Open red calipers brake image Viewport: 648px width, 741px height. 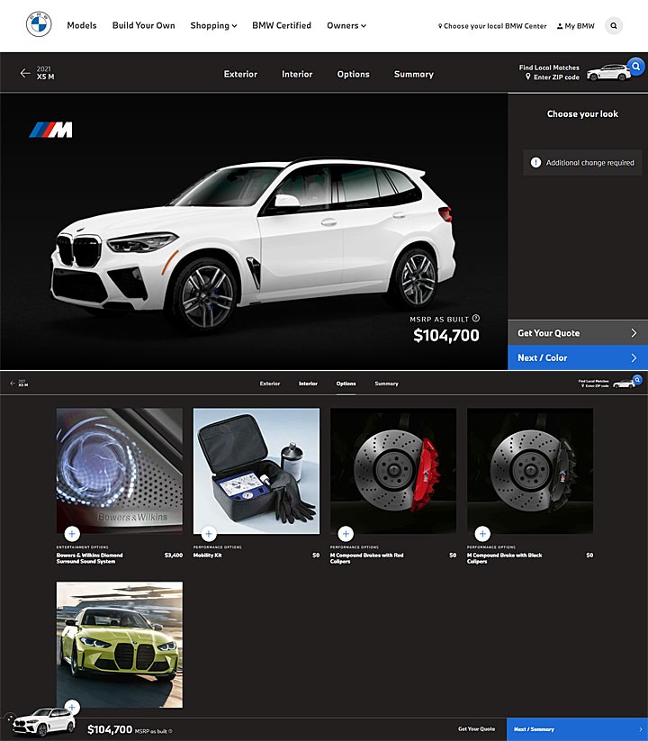(393, 471)
